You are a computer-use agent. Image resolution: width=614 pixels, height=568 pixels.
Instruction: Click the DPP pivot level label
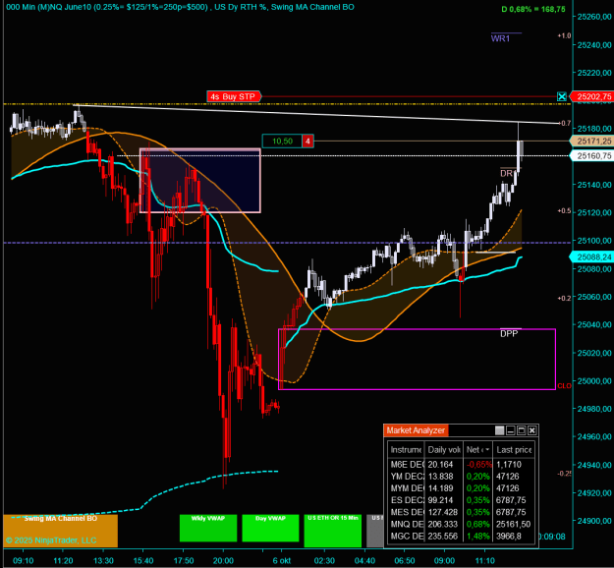coord(509,333)
